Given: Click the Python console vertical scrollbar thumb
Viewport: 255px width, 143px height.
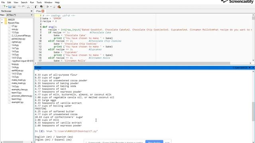Looking at the screenshot, I should [x=253, y=112].
